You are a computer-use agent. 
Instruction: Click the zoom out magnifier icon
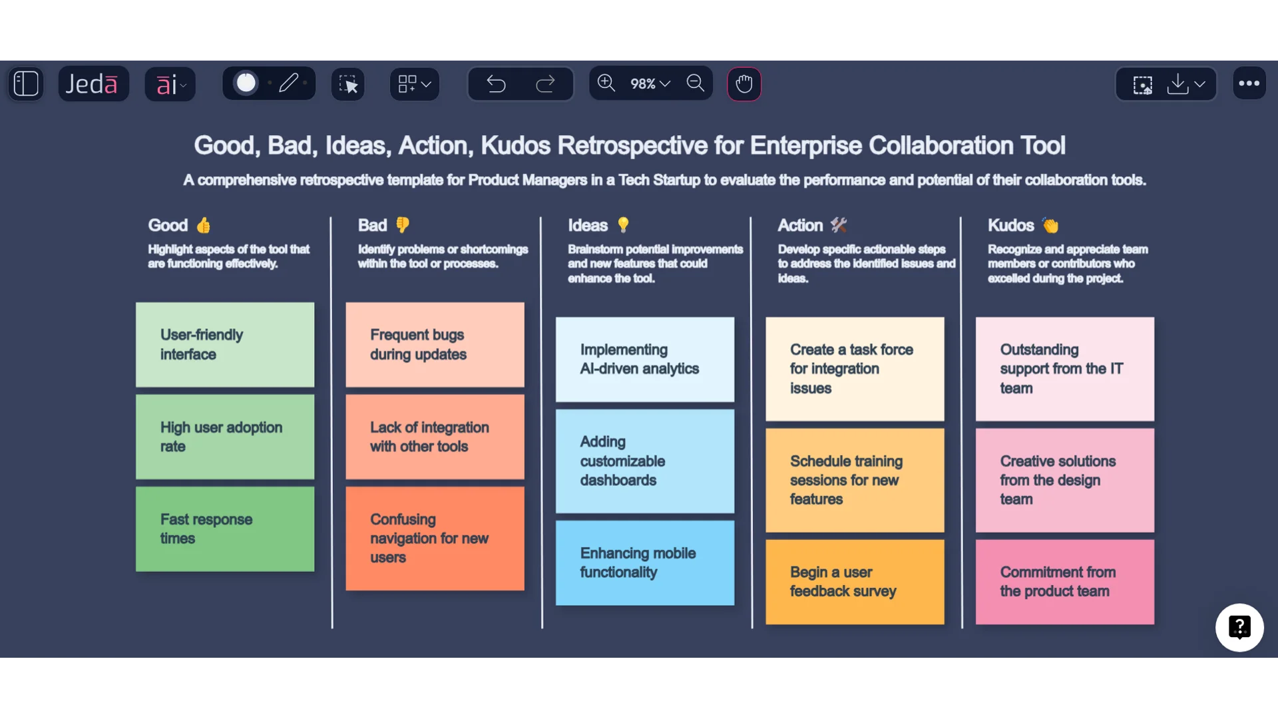(695, 83)
